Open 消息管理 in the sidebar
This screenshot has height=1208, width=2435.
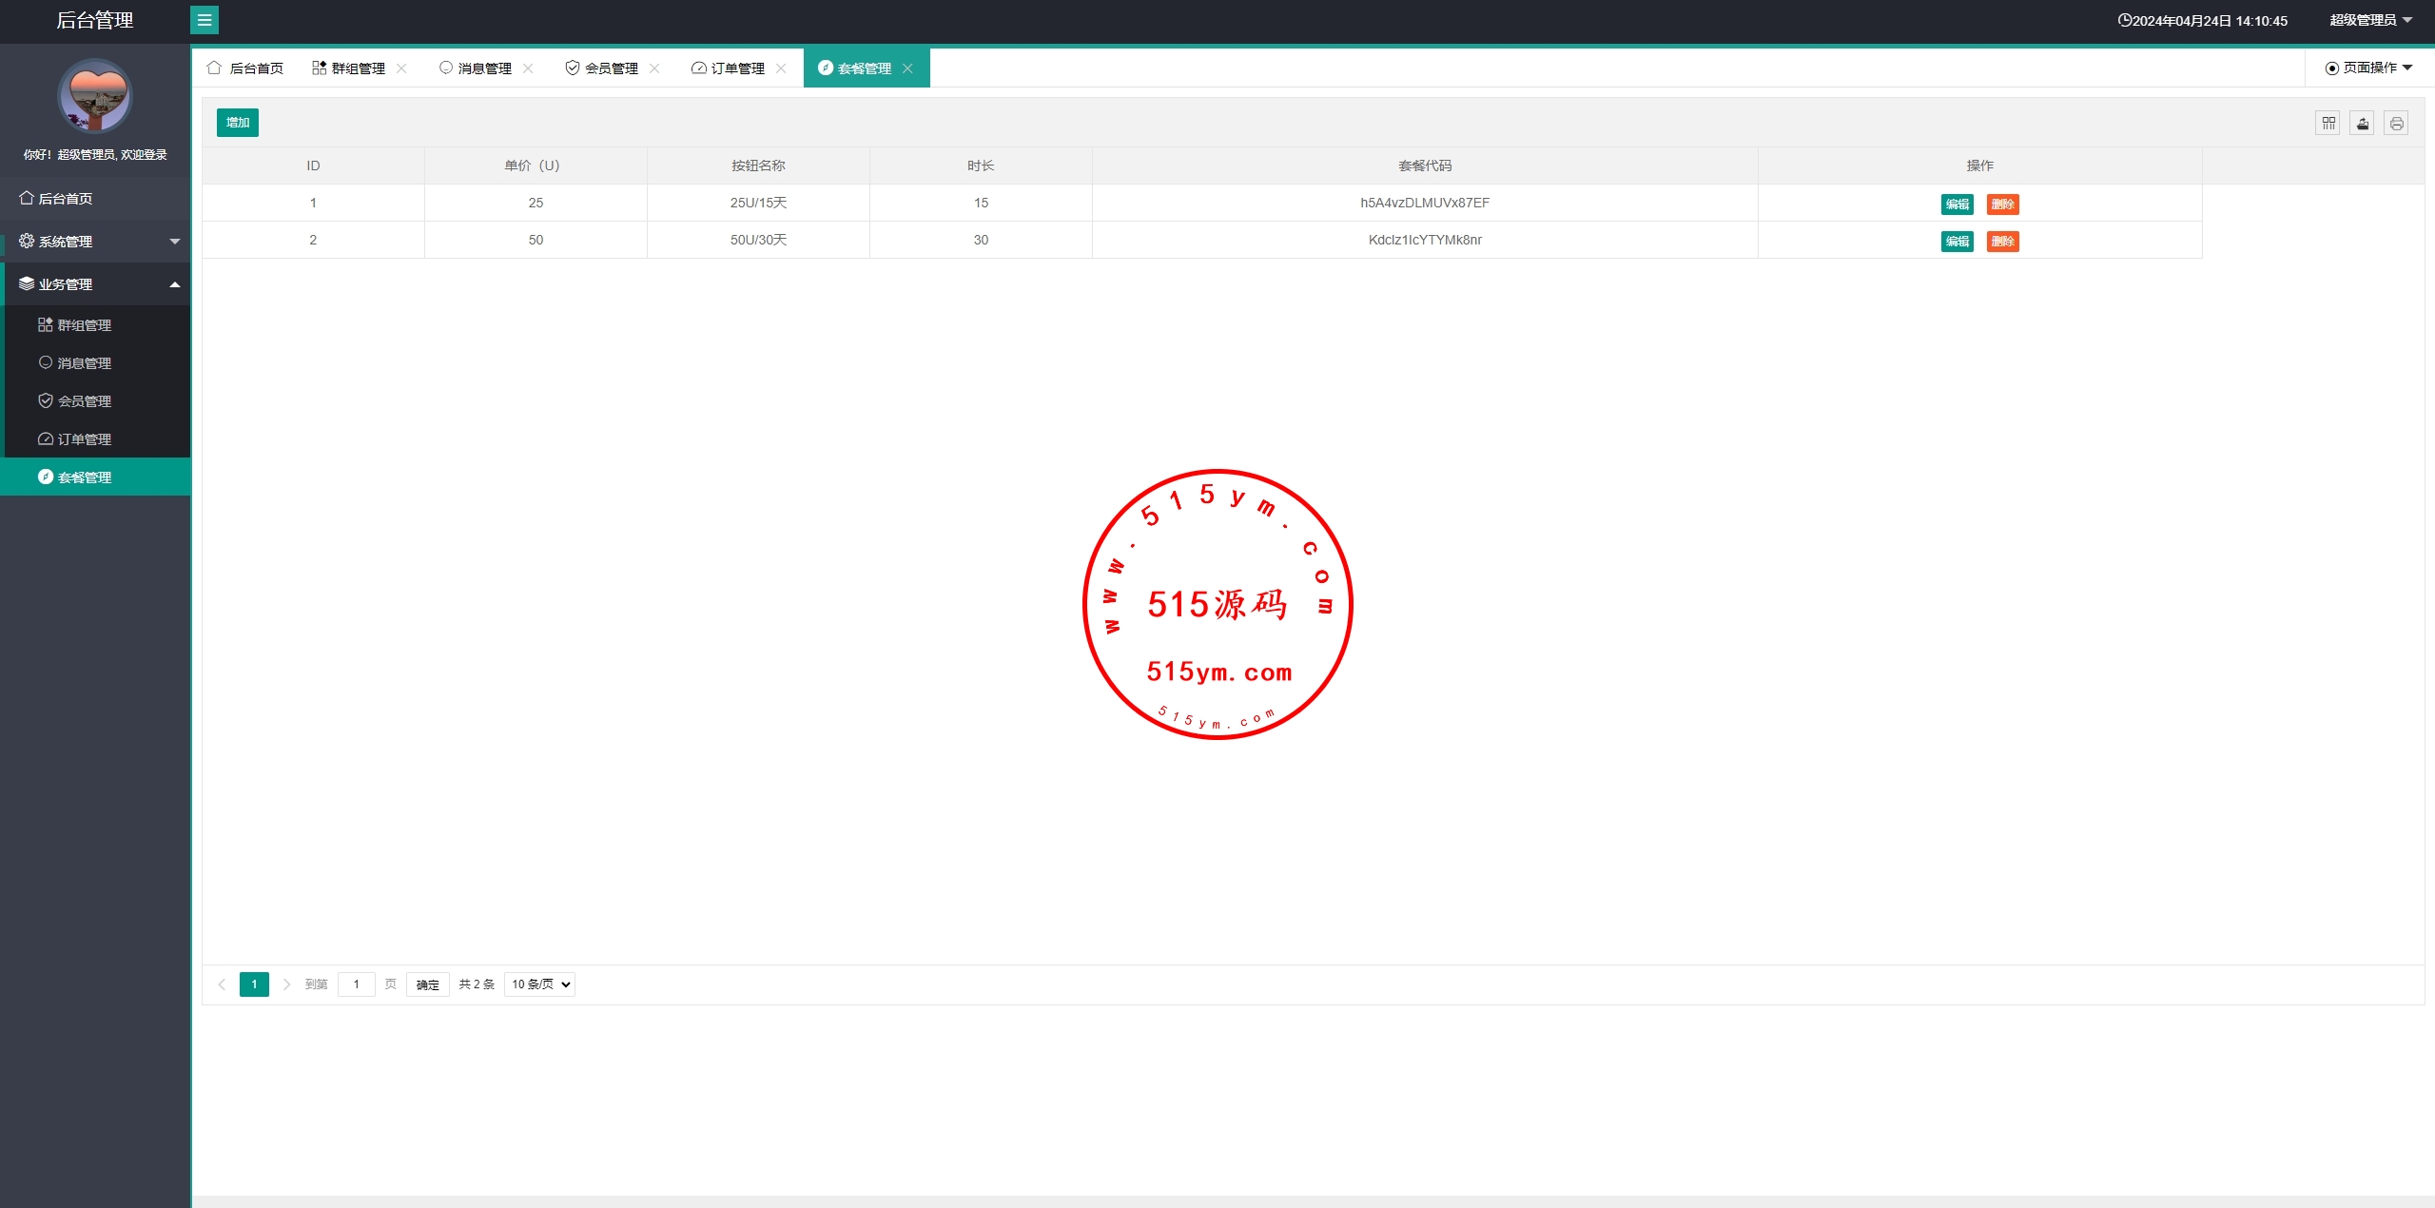pos(84,363)
